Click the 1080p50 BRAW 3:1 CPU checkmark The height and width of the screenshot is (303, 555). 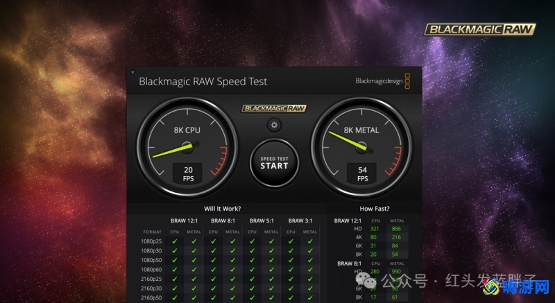pyautogui.click(x=291, y=260)
